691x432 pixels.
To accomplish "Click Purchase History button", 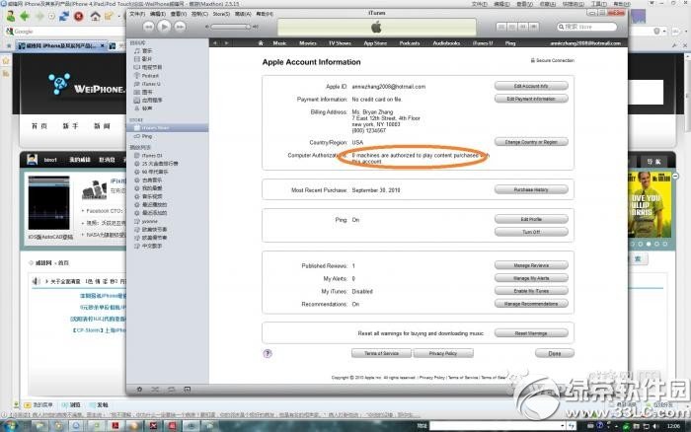I will pos(531,189).
